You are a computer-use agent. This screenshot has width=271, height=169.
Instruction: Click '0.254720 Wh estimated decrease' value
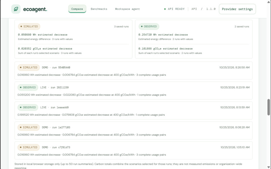coord(163,35)
